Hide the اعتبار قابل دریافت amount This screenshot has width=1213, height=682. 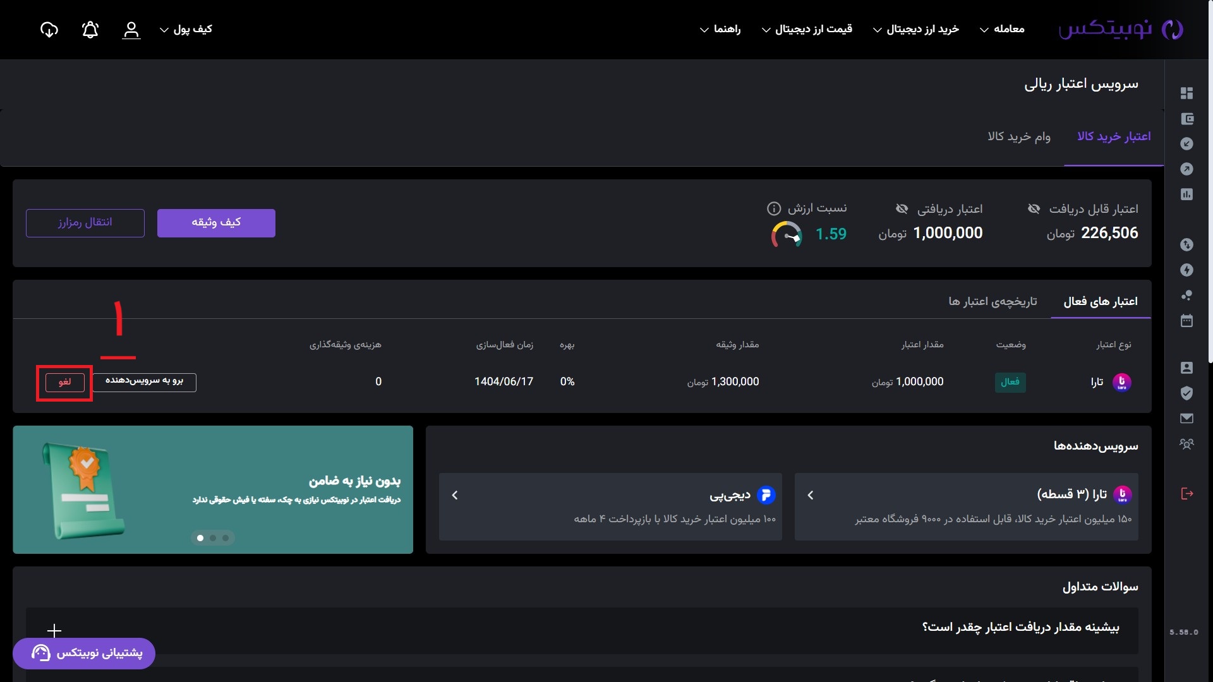(x=1034, y=208)
